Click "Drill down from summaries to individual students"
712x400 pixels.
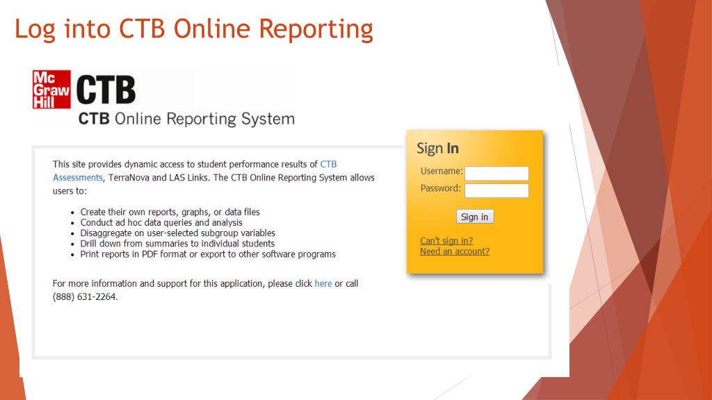click(177, 244)
